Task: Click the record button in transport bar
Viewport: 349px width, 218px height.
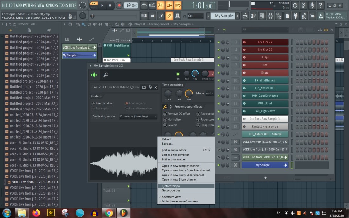Action: 119,5
